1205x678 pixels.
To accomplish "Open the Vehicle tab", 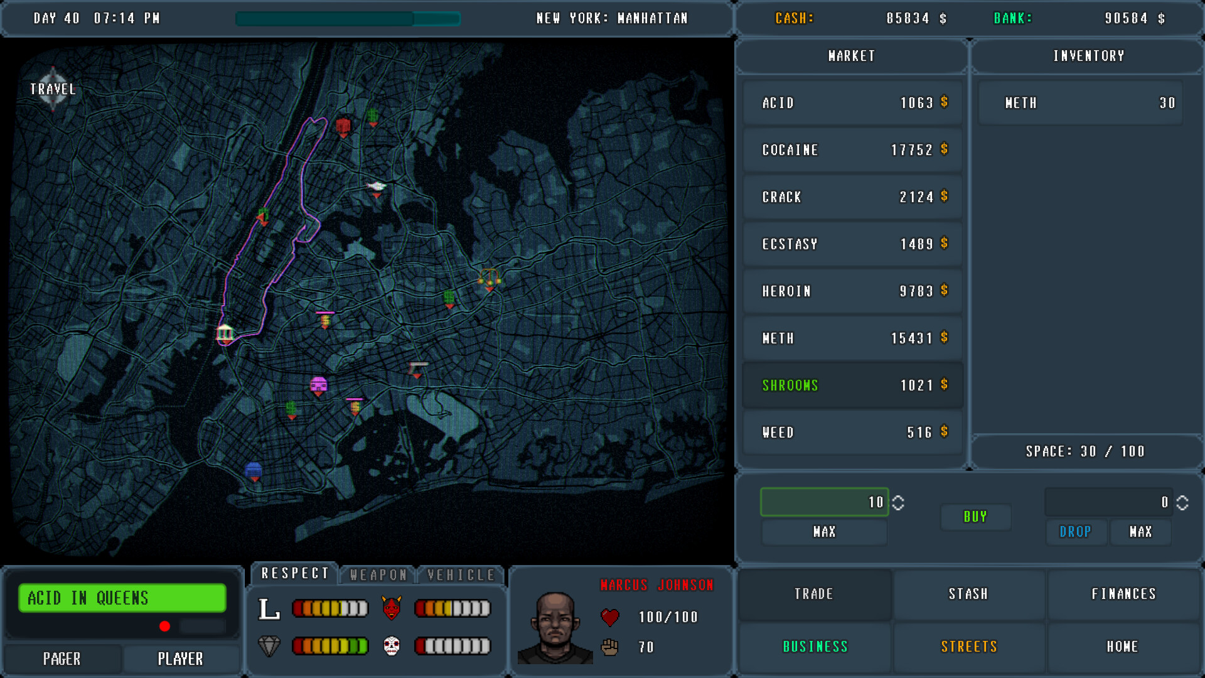I will pyautogui.click(x=460, y=574).
